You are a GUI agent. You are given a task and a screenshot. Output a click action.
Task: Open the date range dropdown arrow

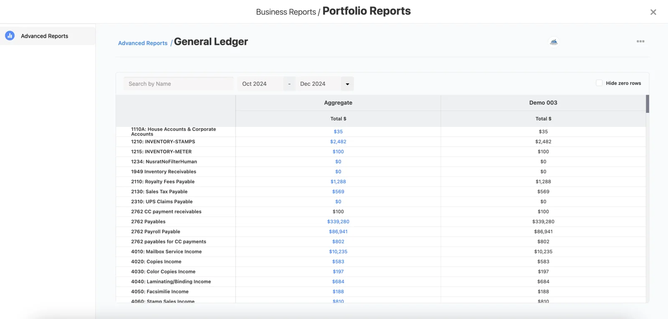point(347,84)
